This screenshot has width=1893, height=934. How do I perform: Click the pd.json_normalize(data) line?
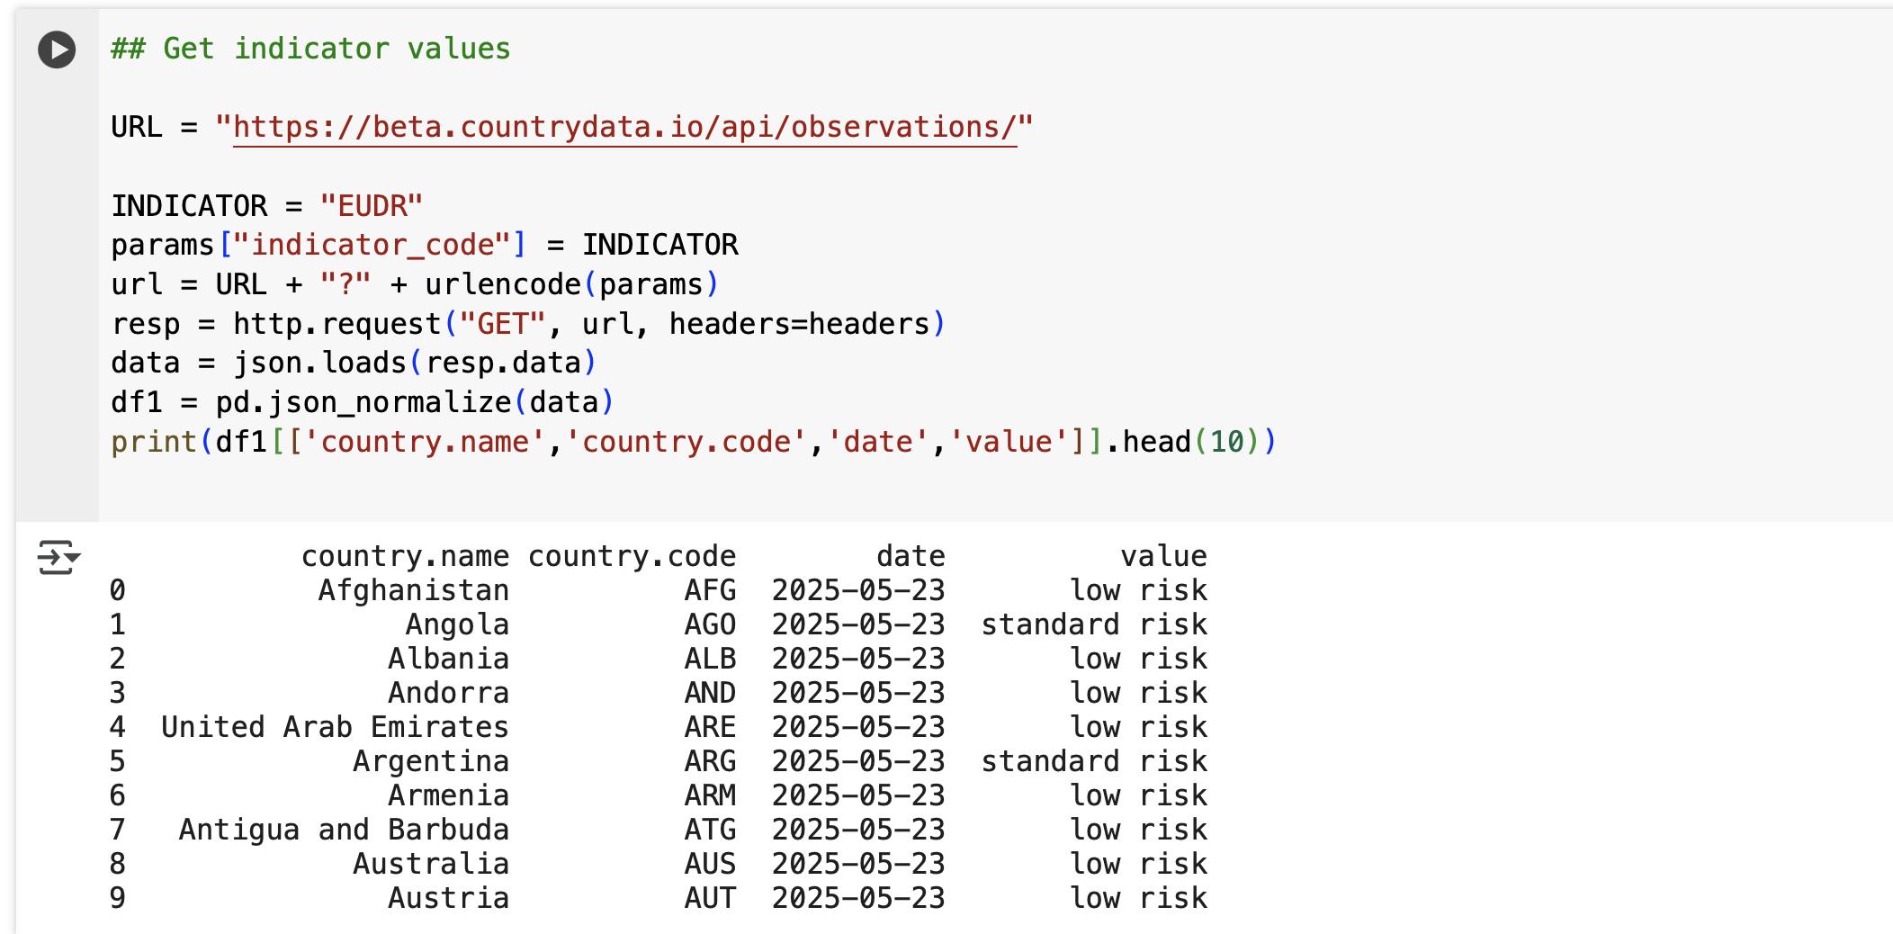[x=363, y=403]
